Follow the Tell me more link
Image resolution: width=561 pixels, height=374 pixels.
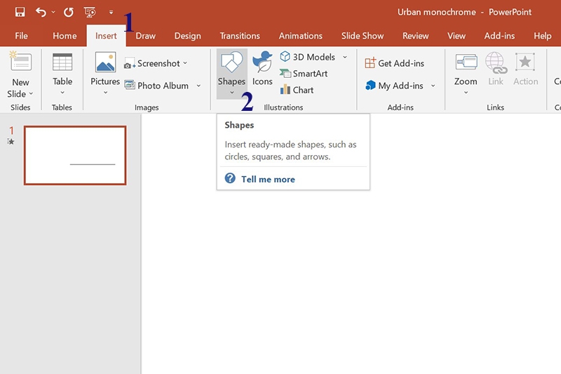tap(268, 179)
